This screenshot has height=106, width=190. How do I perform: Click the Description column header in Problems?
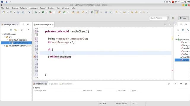[x=40, y=90]
